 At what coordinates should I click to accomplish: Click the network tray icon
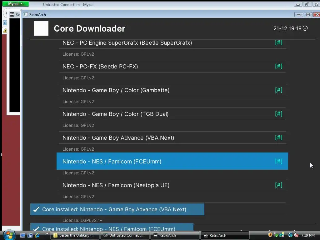(290, 235)
